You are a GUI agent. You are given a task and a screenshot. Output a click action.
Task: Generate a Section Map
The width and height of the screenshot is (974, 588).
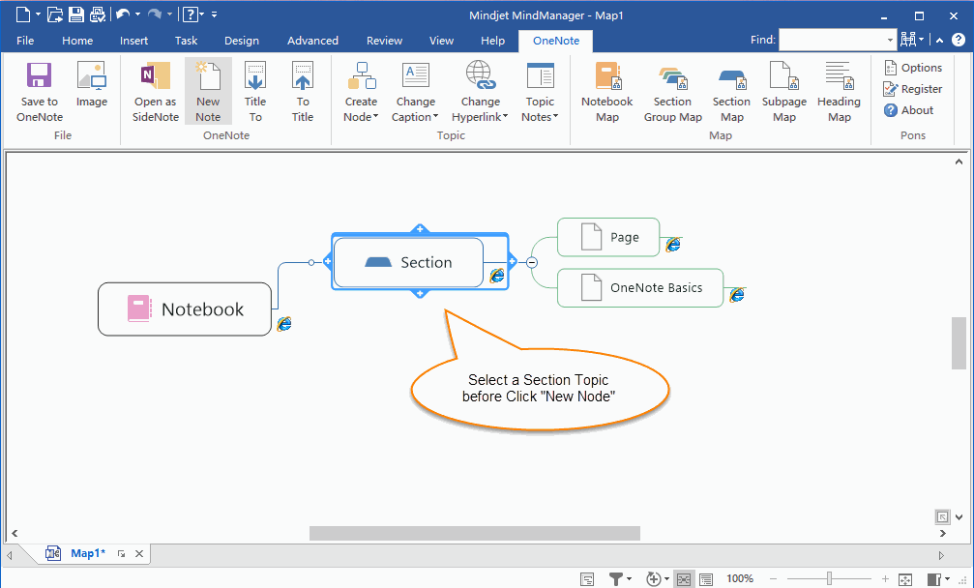tap(732, 92)
